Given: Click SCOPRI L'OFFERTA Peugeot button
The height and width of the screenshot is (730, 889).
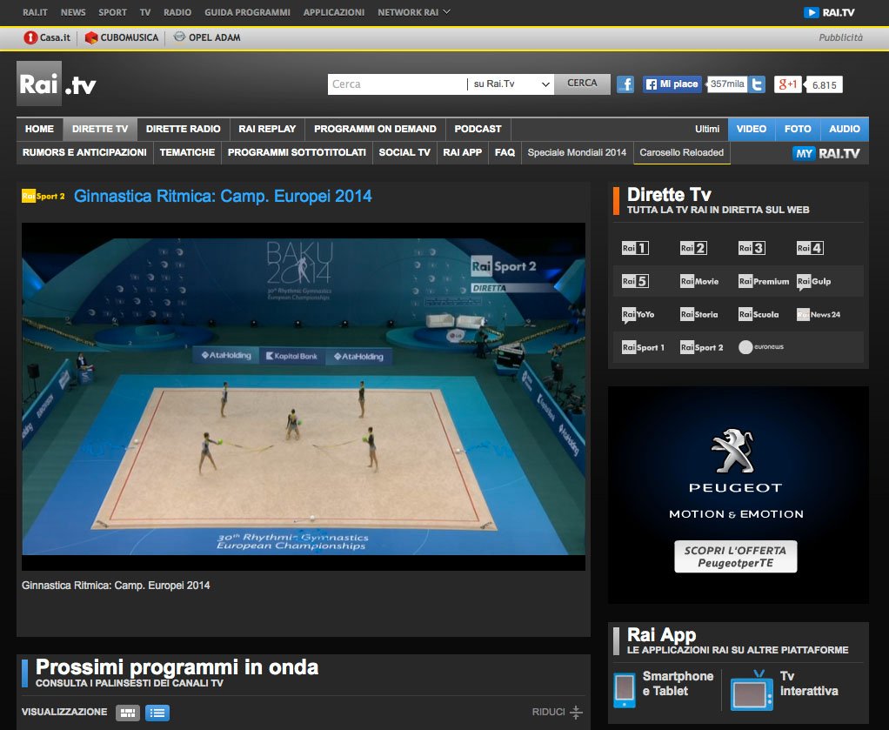Looking at the screenshot, I should (x=735, y=557).
